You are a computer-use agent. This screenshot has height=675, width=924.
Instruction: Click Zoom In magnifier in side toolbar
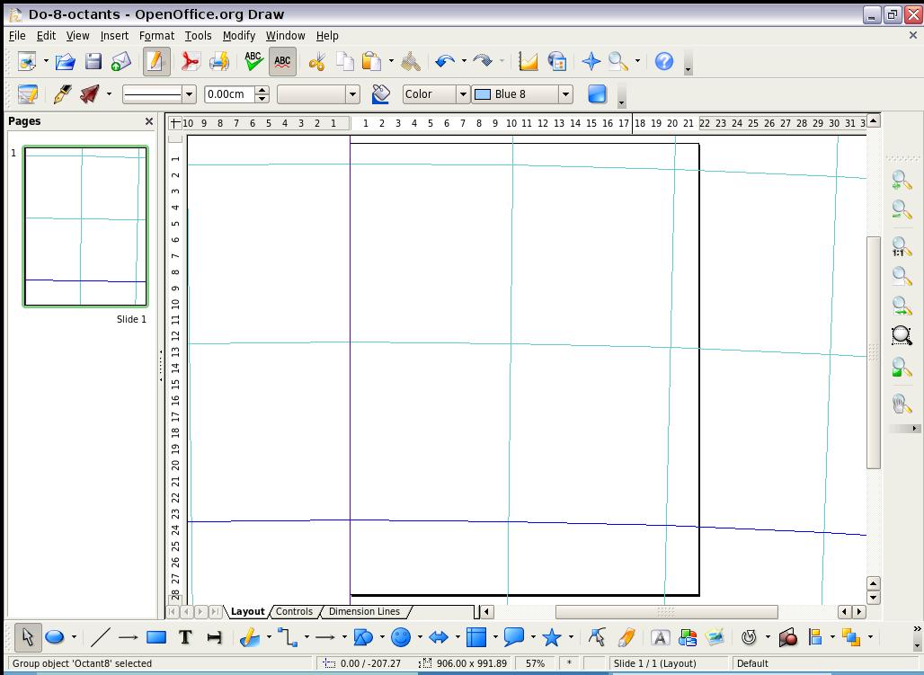(902, 180)
